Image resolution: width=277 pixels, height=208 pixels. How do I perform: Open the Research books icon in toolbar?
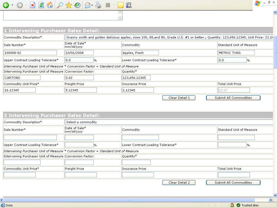tap(129, 5)
